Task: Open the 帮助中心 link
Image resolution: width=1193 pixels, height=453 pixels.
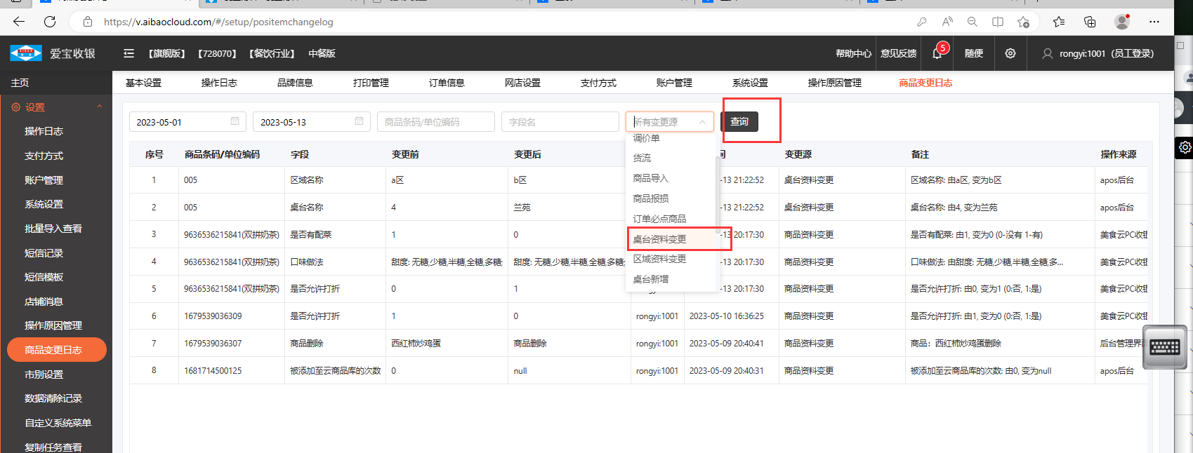Action: click(853, 53)
